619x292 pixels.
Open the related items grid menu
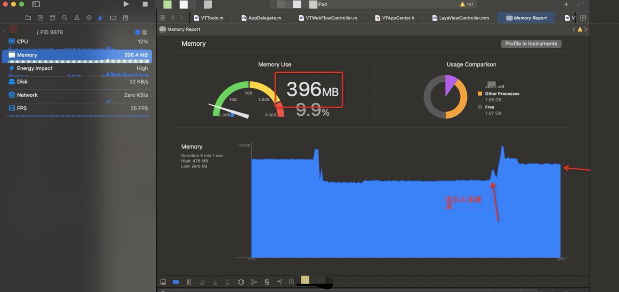tap(162, 18)
